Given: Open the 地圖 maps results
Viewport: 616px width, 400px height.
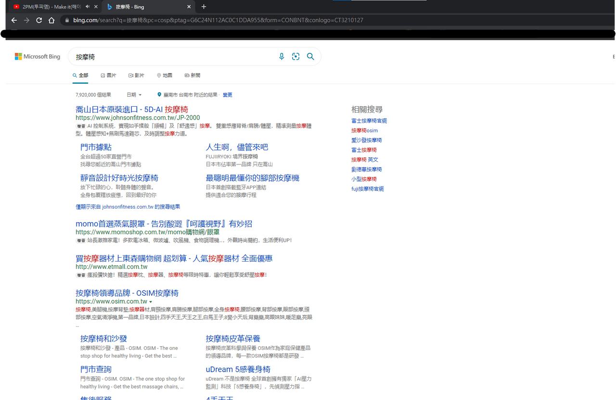Looking at the screenshot, I should 165,75.
